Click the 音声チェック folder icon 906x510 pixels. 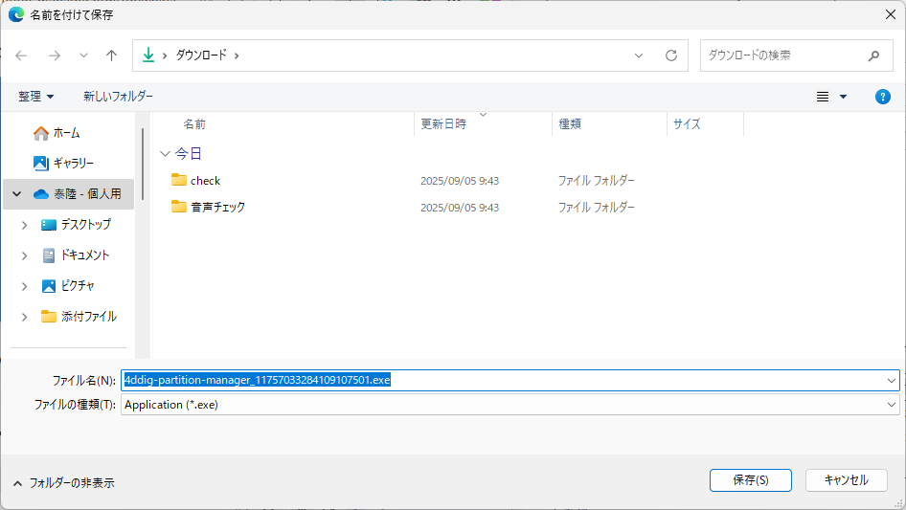tap(178, 206)
